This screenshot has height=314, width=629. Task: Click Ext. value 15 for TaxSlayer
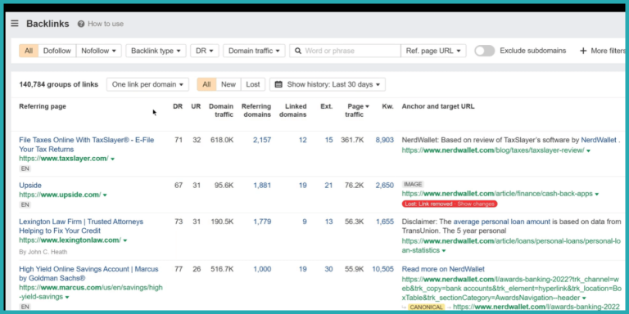328,140
